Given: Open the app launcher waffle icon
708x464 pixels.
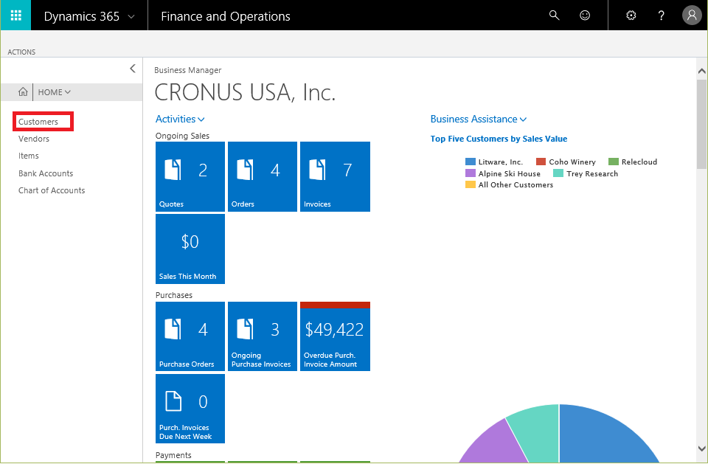Looking at the screenshot, I should [x=15, y=15].
